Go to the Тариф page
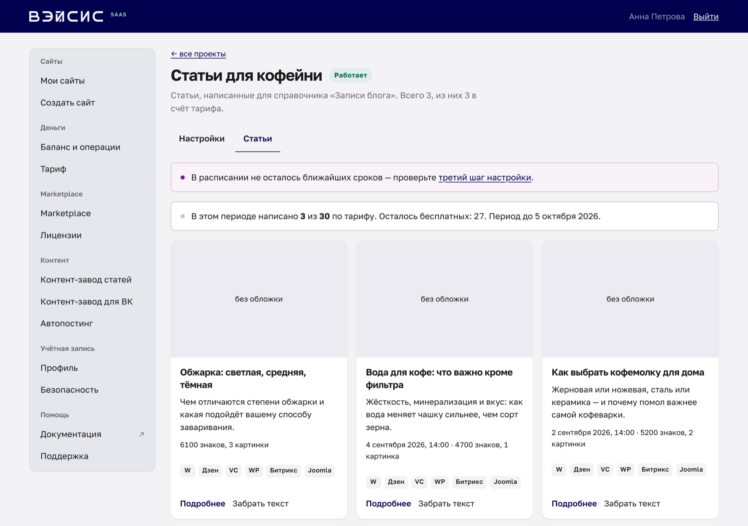Viewport: 748px width, 526px height. (92, 169)
